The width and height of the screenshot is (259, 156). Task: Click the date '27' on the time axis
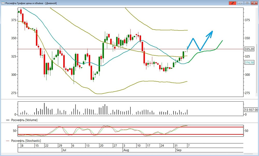click(x=115, y=146)
